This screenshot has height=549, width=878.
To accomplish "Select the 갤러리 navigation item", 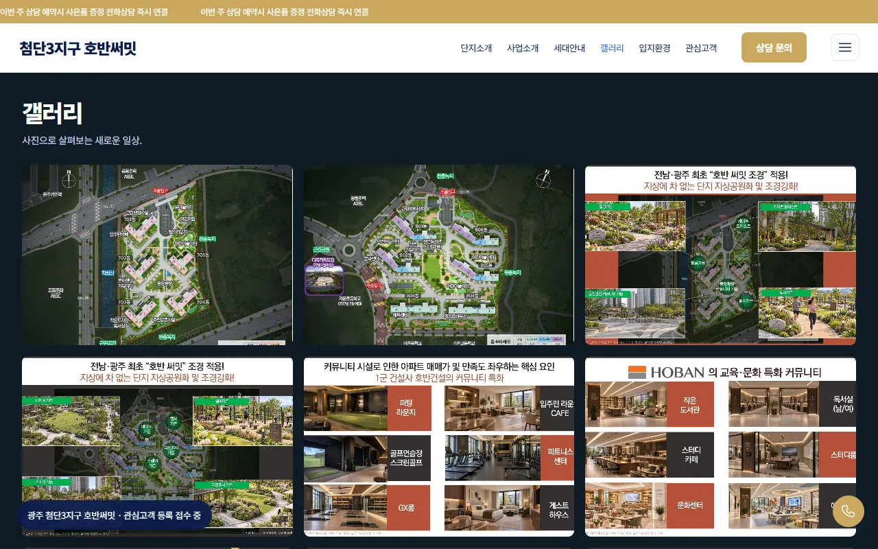I will (x=612, y=48).
